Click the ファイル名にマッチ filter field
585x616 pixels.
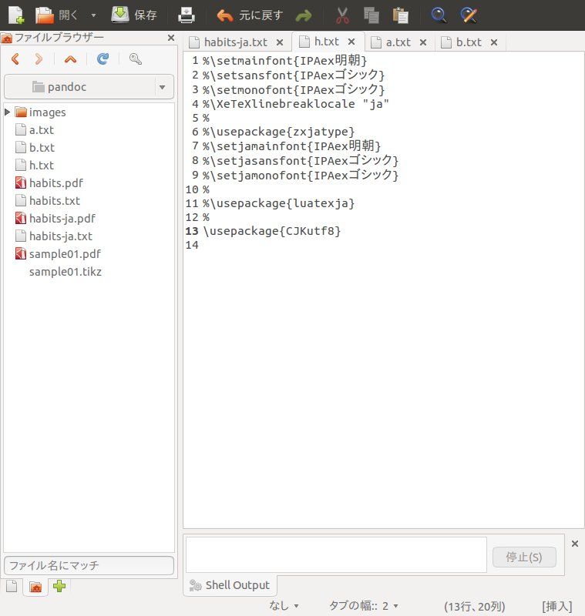(x=89, y=565)
